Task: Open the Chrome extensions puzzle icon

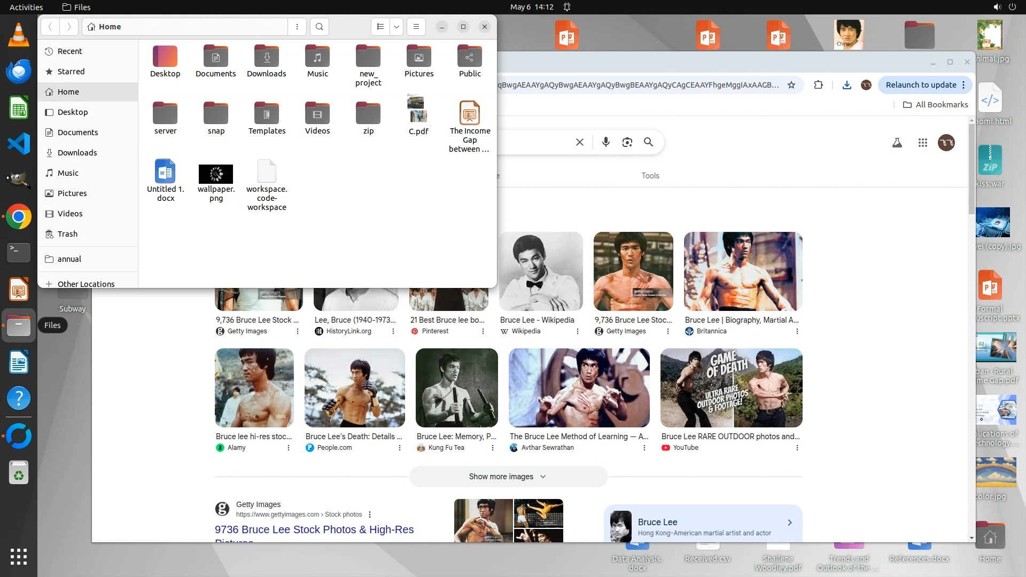Action: (818, 85)
